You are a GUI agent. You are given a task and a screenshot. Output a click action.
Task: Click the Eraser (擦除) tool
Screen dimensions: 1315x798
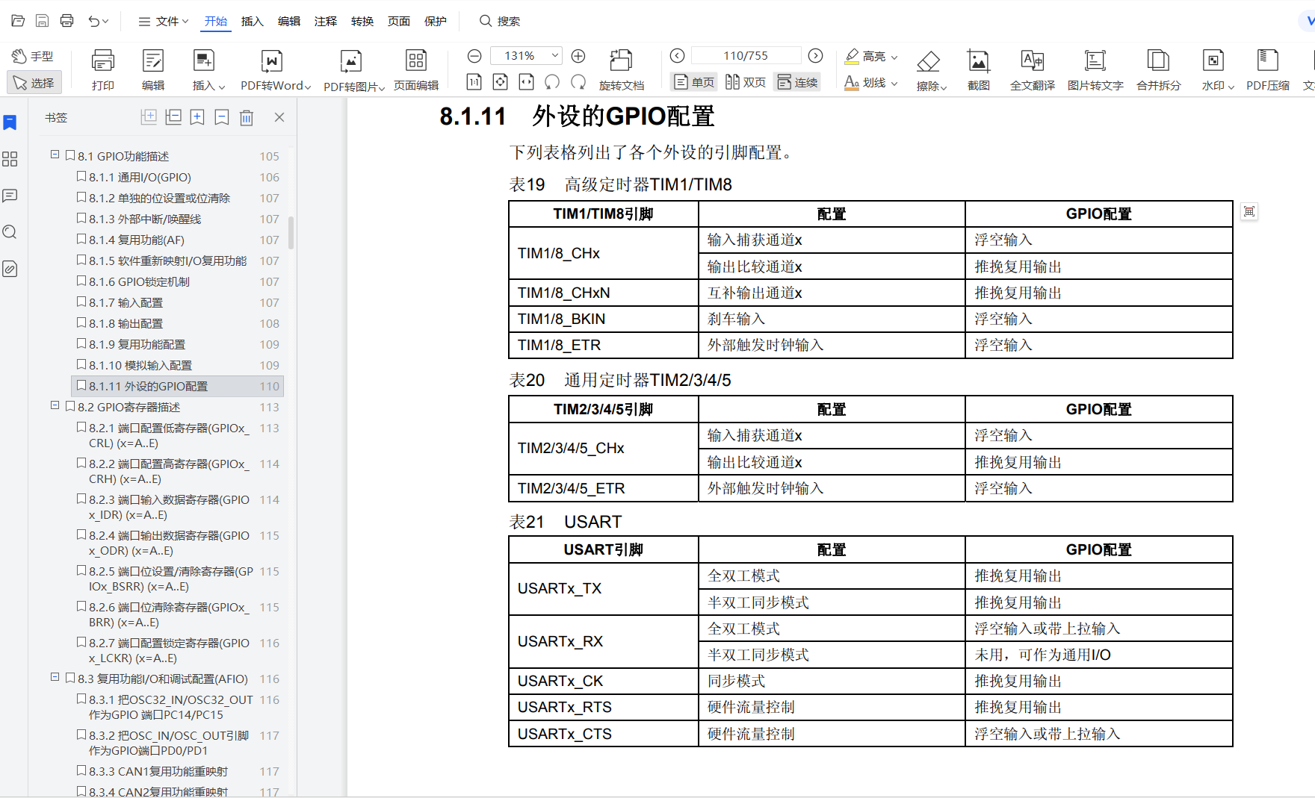[931, 70]
